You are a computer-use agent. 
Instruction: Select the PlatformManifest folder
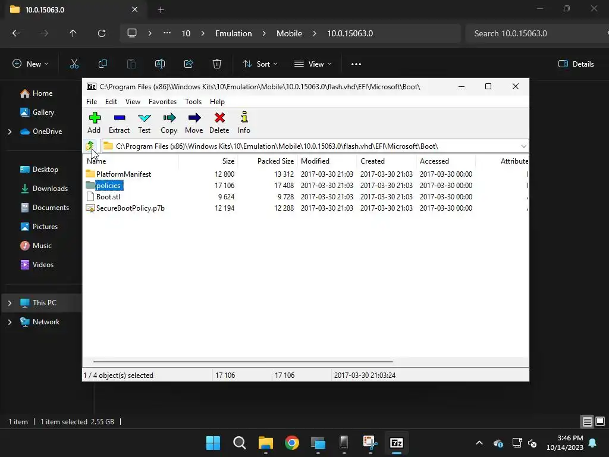point(124,174)
